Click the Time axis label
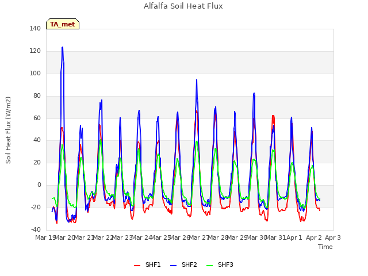Viewport: 368px width, 276px height. (325, 247)
